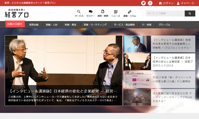
Task: Open the 営業・マーケティング menu item
Action: 95,25
